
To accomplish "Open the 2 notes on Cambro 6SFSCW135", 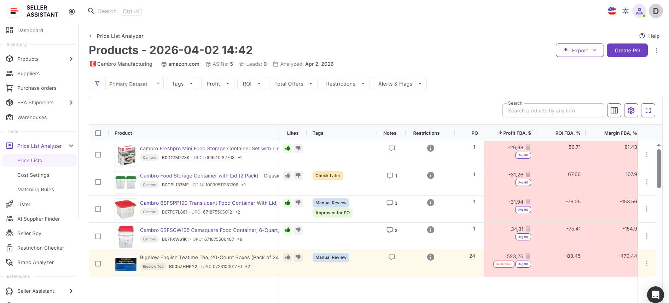I will [x=392, y=230].
